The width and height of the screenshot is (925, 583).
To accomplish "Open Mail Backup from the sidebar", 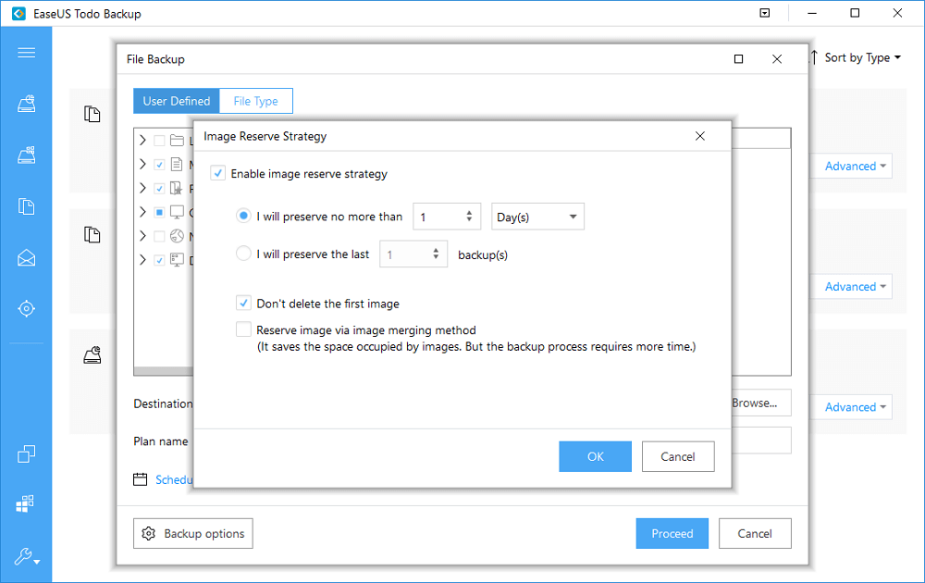I will 26,257.
